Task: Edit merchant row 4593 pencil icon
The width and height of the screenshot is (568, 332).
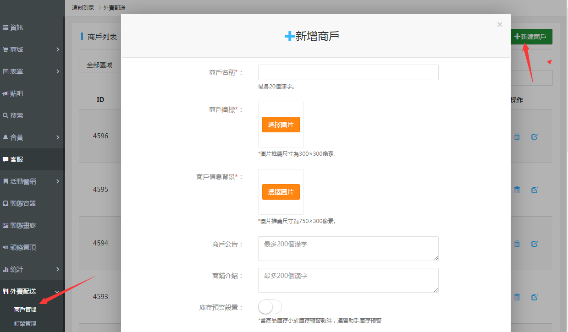Action: [535, 297]
